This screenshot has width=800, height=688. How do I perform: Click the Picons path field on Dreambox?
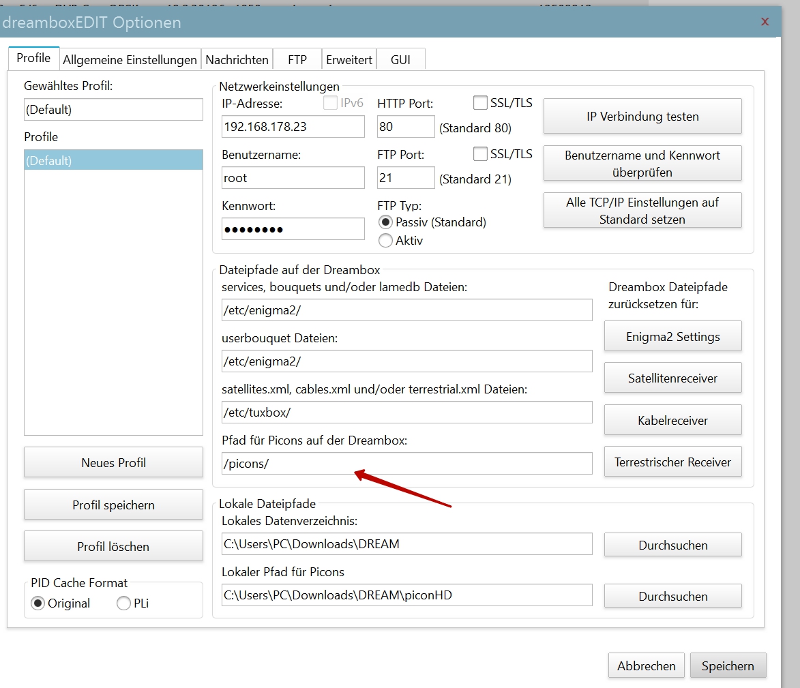click(x=406, y=464)
